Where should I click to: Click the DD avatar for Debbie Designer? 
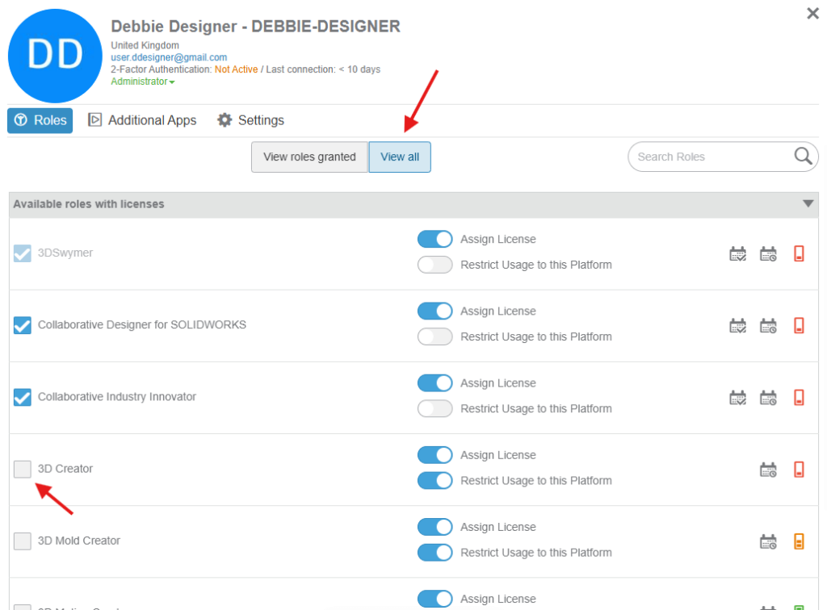click(54, 55)
